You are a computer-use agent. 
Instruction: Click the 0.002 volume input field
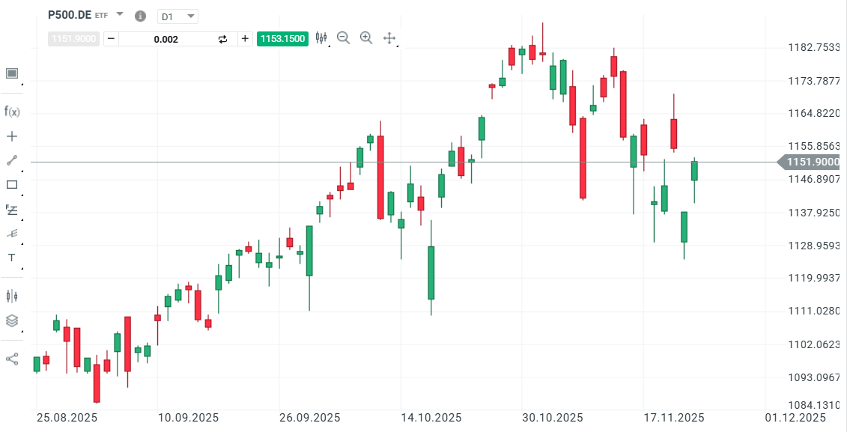[x=166, y=39]
